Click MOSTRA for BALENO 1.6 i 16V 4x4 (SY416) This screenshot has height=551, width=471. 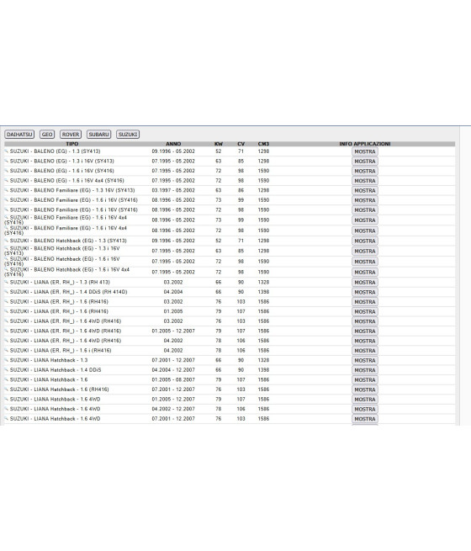click(365, 181)
